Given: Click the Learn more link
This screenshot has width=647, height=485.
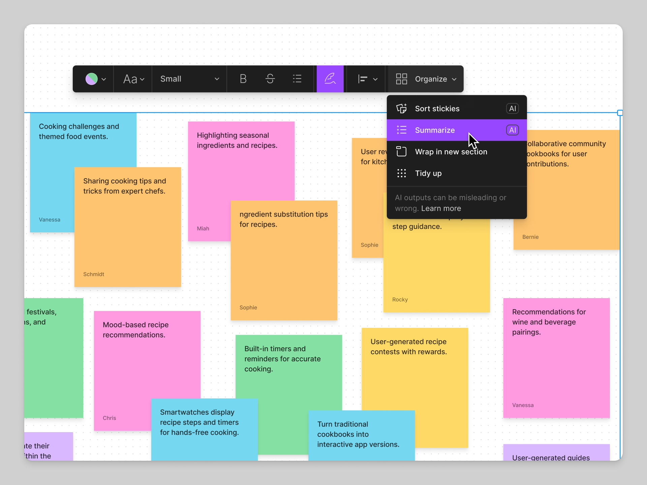Looking at the screenshot, I should (x=441, y=208).
